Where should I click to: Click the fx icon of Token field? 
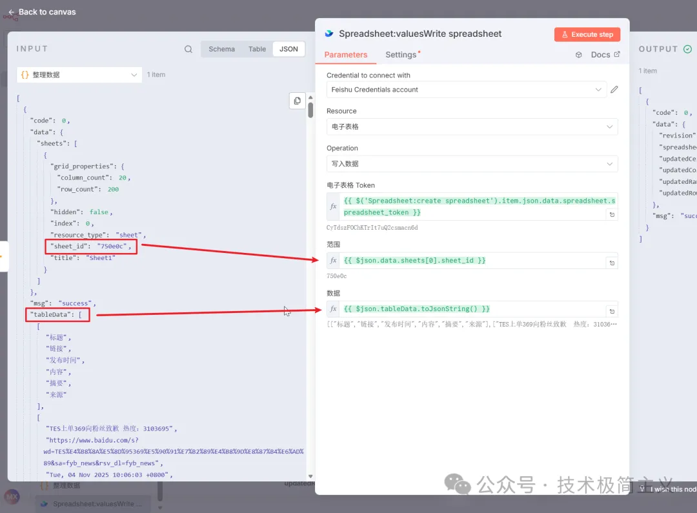pyautogui.click(x=334, y=206)
